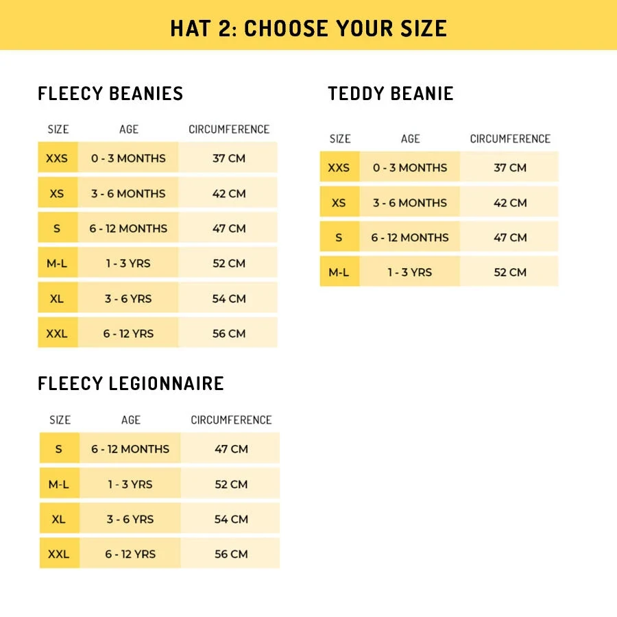Screen dimensions: 617x617
Task: Click 6 - 12 Months age in Fleecy Beanies
Action: tap(128, 228)
